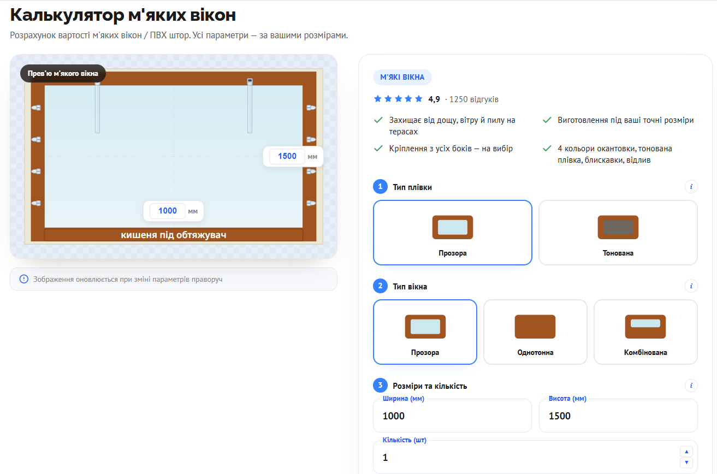Click the Прев'ю м'якого вікна label
Image resolution: width=717 pixels, height=474 pixels.
click(63, 73)
